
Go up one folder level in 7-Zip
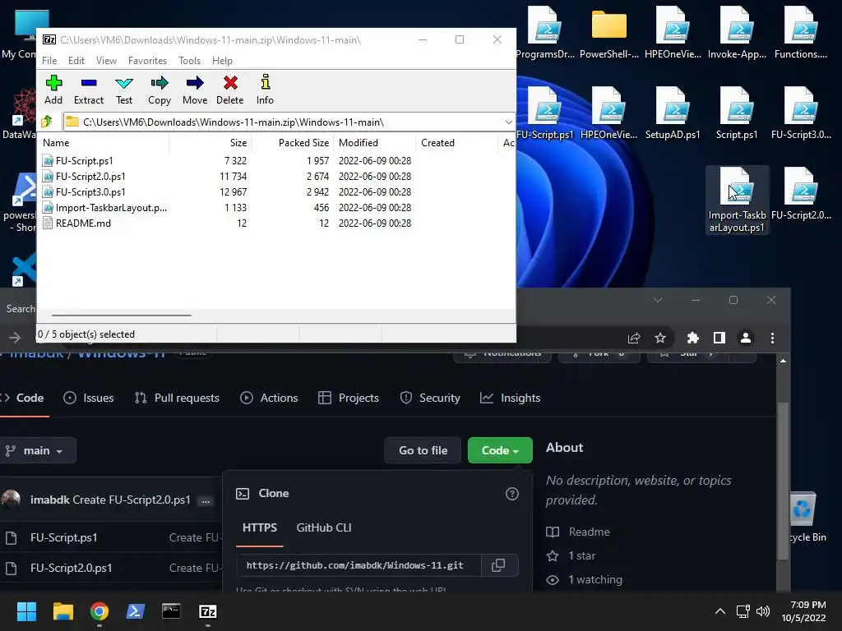pyautogui.click(x=47, y=122)
